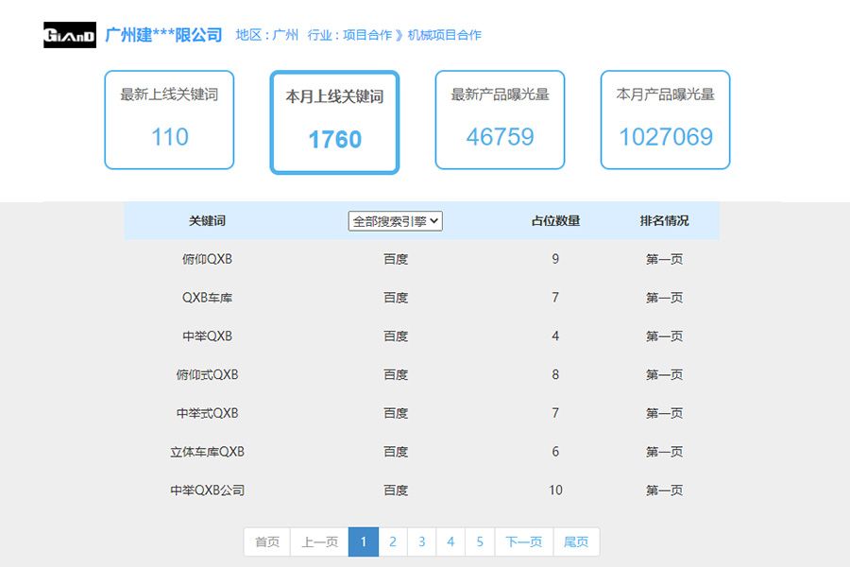Click the 第一页 ranking for QXB车库
850x567 pixels.
[x=664, y=297]
